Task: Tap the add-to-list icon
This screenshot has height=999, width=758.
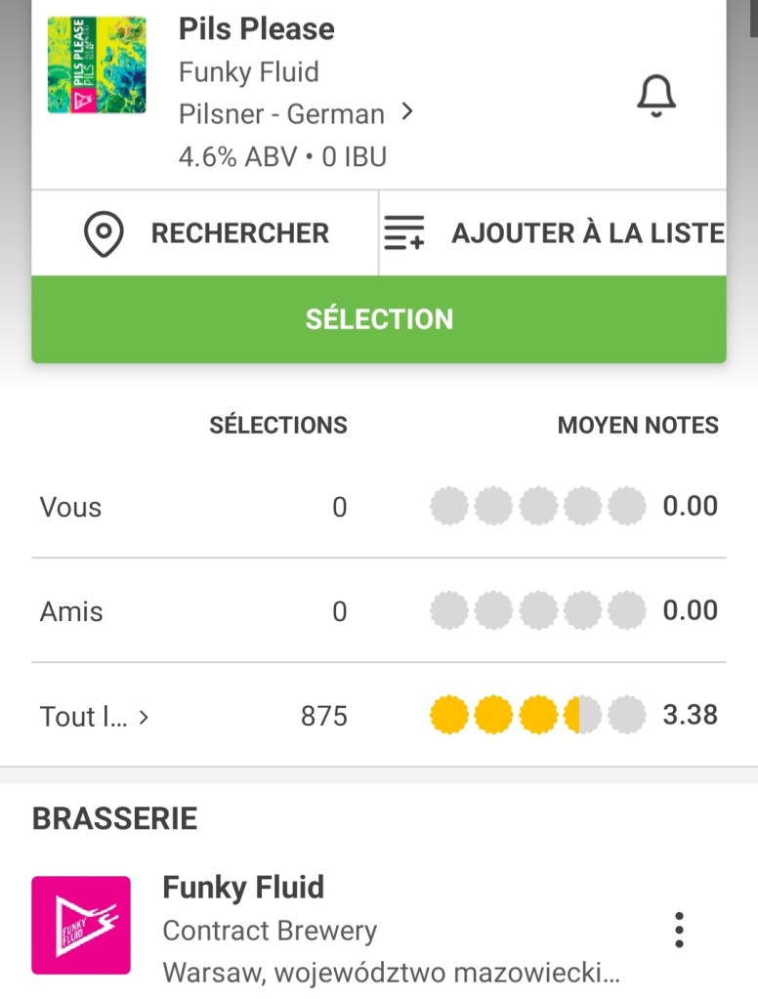Action: pyautogui.click(x=403, y=234)
